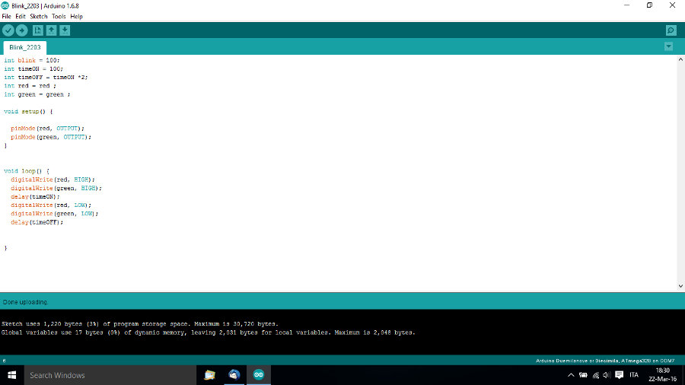Click the Arduino logo icon in title bar

[x=5, y=5]
